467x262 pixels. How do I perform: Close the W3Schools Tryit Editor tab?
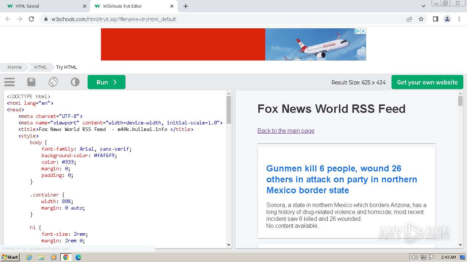[x=172, y=6]
